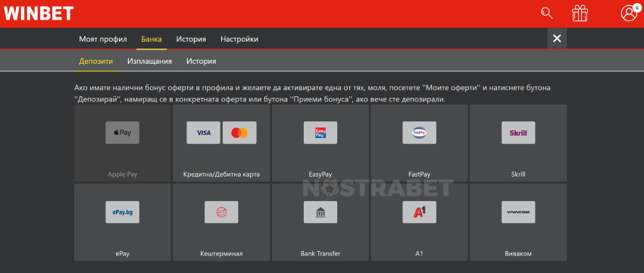Click the A1 label text
The height and width of the screenshot is (273, 644).
click(x=419, y=254)
